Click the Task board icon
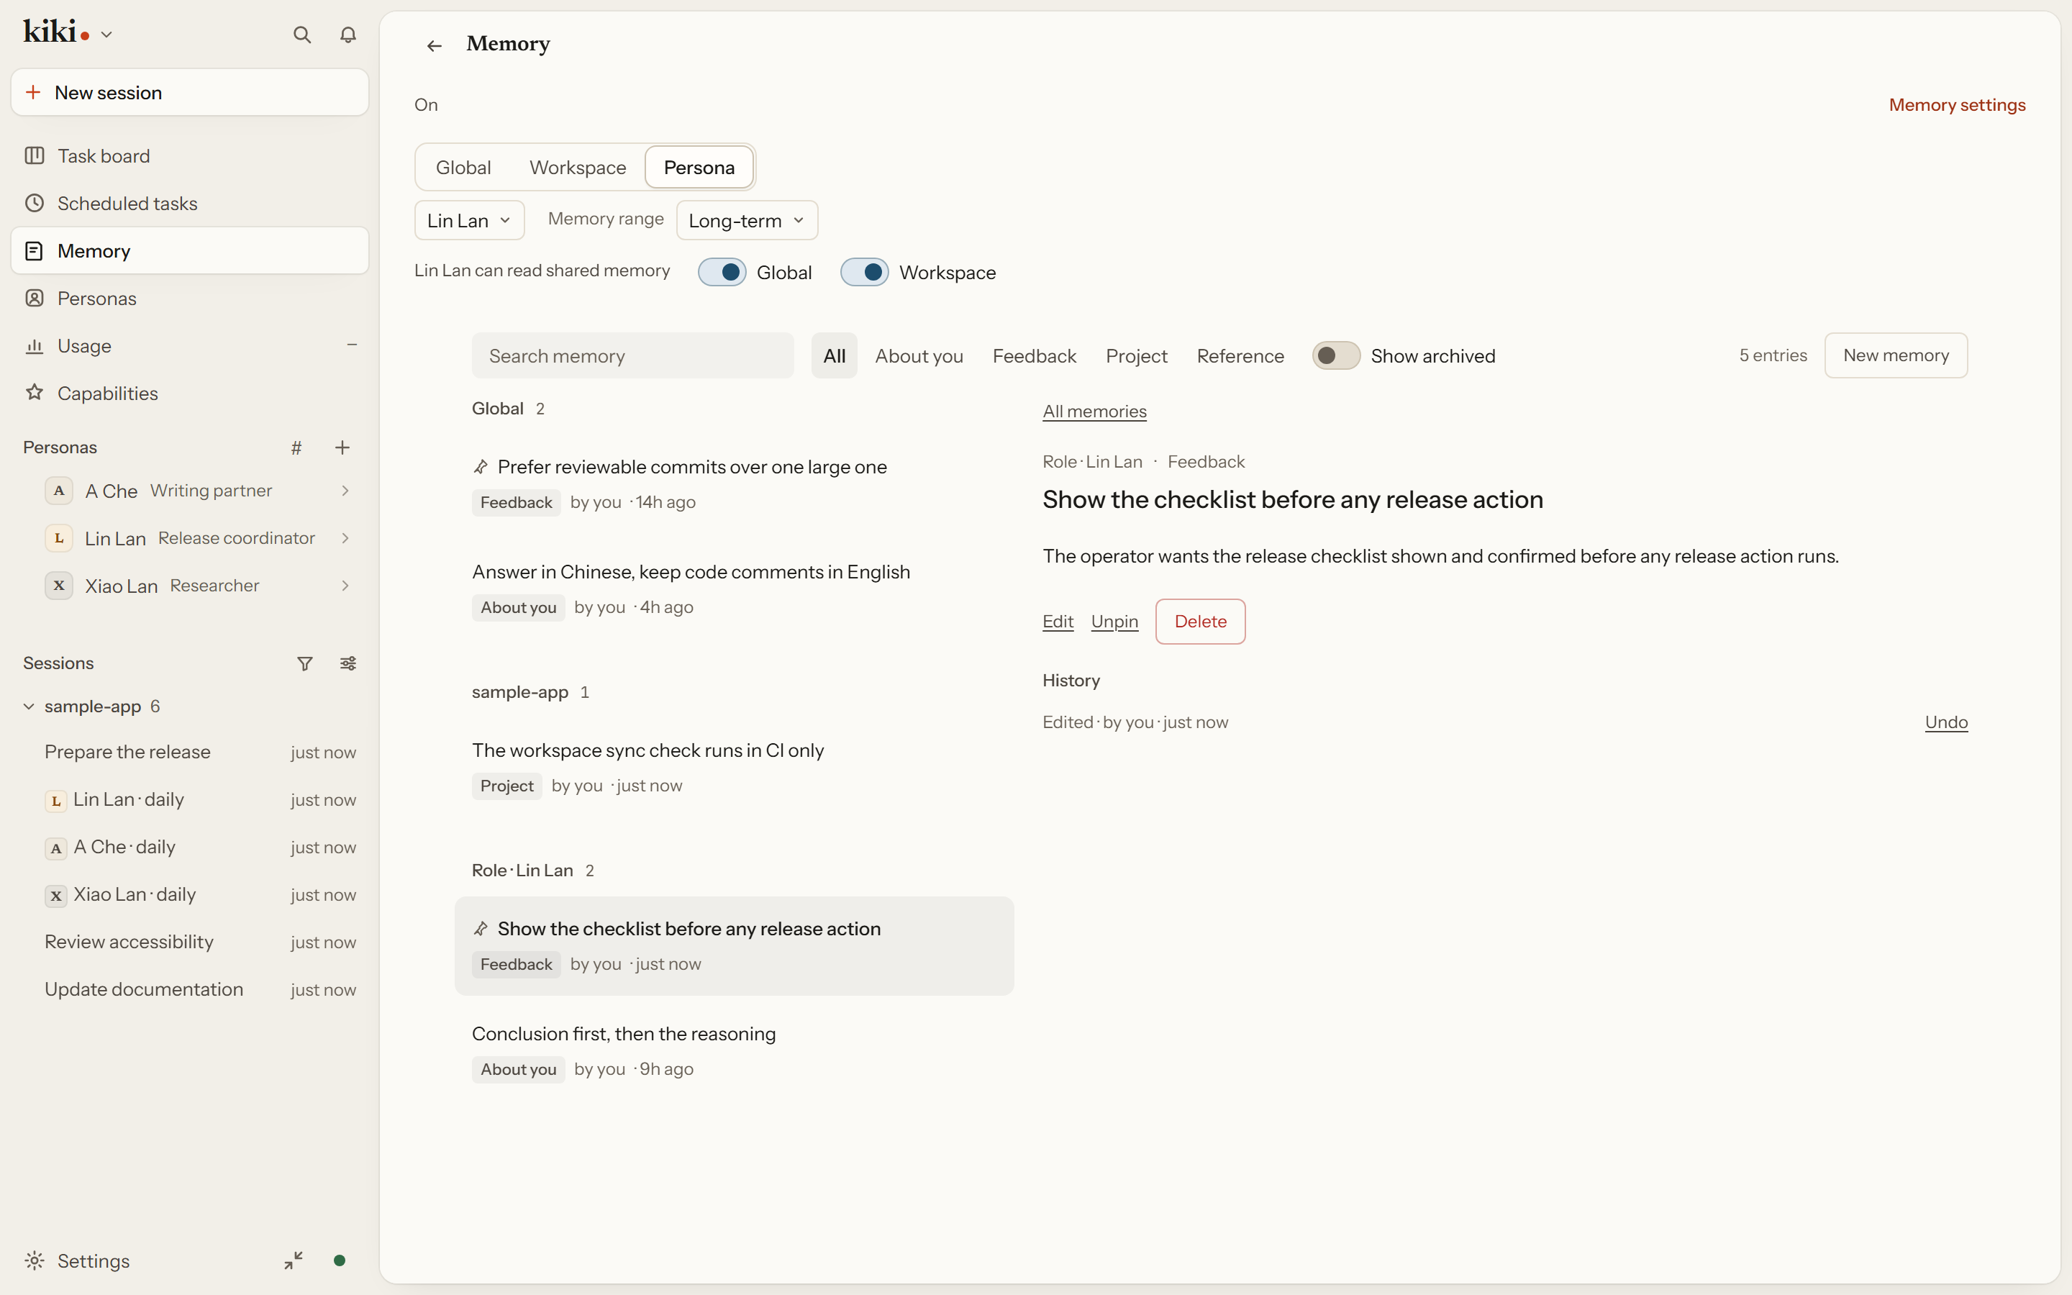 (35, 156)
